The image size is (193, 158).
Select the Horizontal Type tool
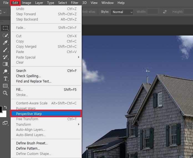[5, 79]
